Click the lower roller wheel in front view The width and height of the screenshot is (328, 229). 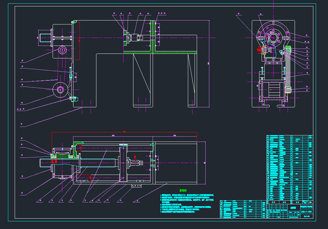(x=60, y=89)
